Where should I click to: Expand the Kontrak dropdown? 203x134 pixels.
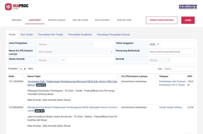[159, 60]
